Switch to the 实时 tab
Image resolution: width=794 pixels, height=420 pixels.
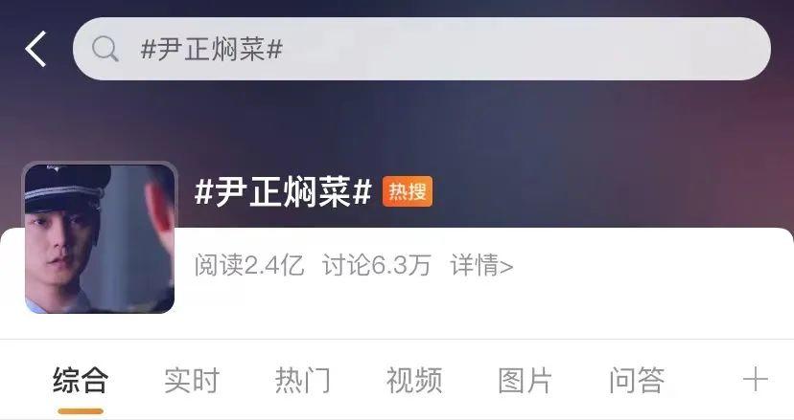click(192, 380)
